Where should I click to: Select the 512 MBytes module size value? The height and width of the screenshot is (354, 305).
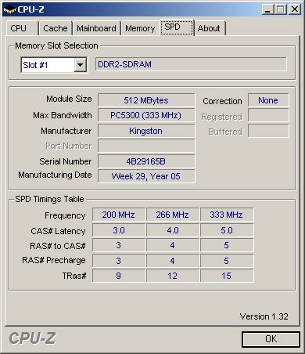pos(146,100)
